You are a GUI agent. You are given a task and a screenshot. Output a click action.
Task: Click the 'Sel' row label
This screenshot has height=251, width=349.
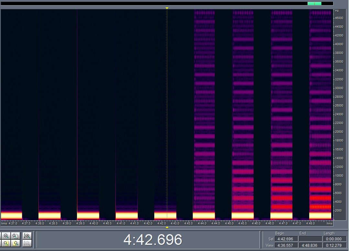[271, 239]
